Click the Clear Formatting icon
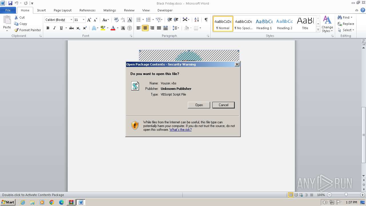Viewport: 366px width, 206px height. click(116, 20)
